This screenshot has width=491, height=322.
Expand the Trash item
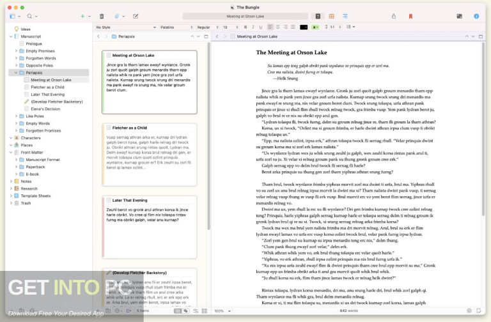pos(11,203)
